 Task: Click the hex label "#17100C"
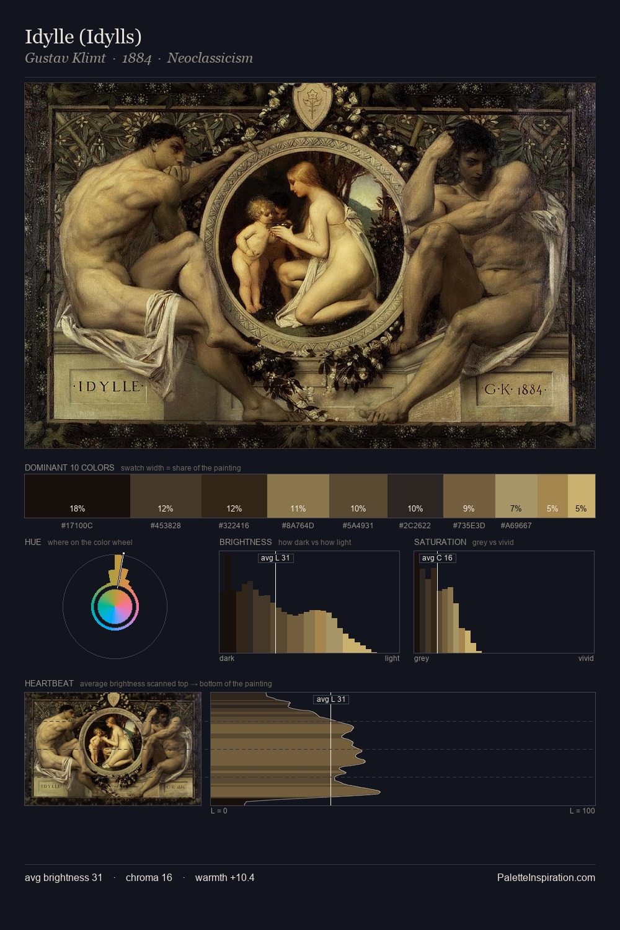click(77, 526)
